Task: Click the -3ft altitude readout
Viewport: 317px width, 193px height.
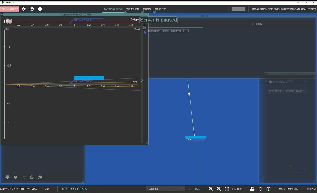Action: [x=47, y=189]
